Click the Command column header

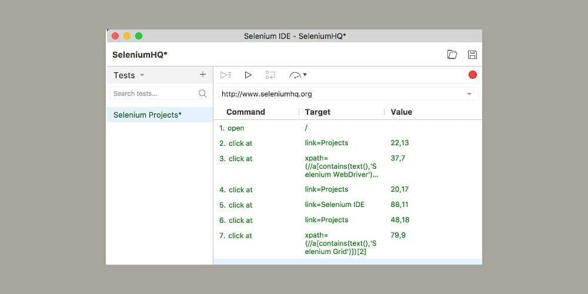(246, 112)
